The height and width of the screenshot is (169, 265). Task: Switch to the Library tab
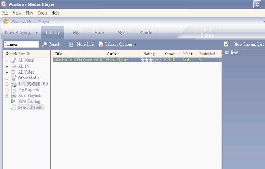click(x=53, y=33)
